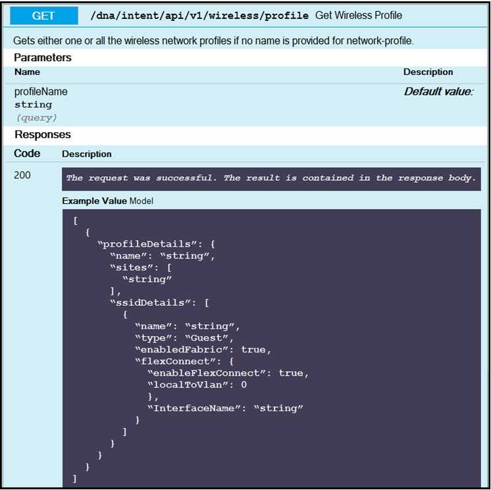Select the Example Value tab
The height and width of the screenshot is (490, 491).
point(94,201)
